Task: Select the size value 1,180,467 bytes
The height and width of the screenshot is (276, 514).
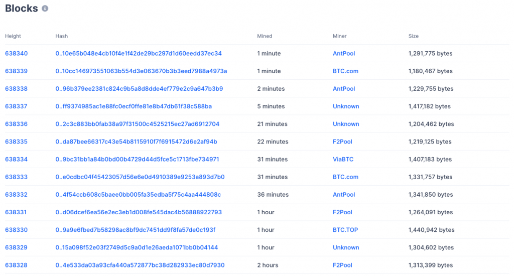Action: (430, 71)
